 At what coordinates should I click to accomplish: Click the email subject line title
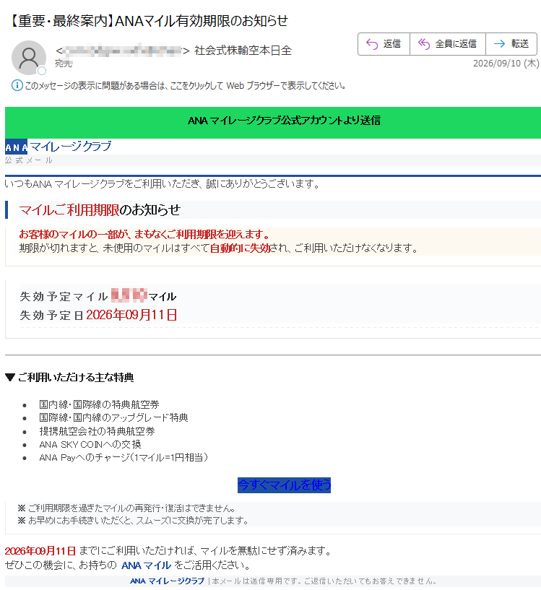pyautogui.click(x=147, y=20)
